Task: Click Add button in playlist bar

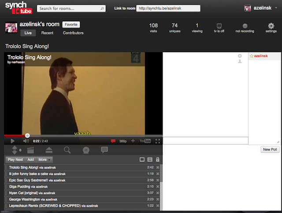Action: tap(30, 160)
